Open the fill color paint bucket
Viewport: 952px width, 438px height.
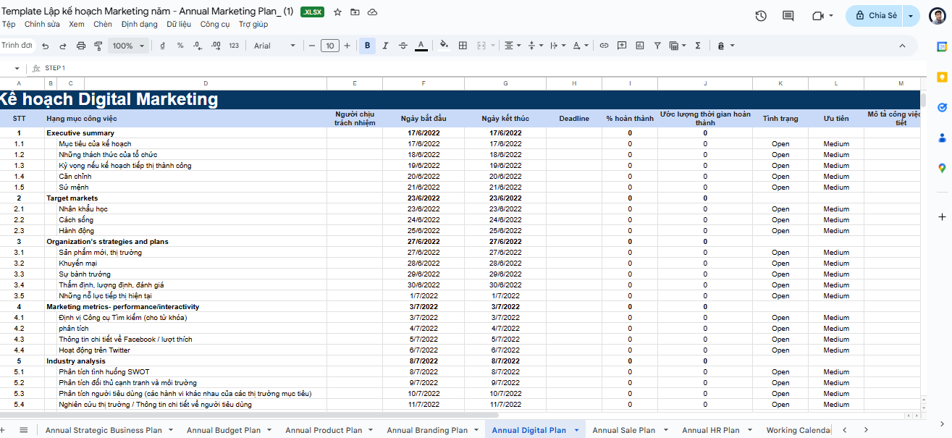point(444,46)
